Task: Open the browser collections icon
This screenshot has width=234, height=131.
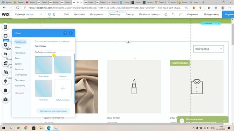Action: tap(216, 8)
